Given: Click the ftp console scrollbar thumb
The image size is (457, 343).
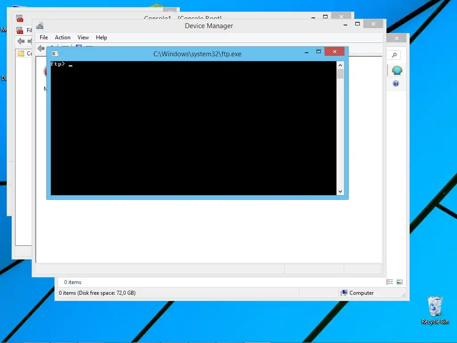Looking at the screenshot, I should tap(340, 74).
